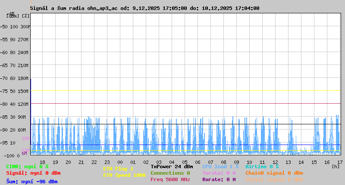
Task: Click the 'TxPower 24 dBm' legend label
Action: 172,166
